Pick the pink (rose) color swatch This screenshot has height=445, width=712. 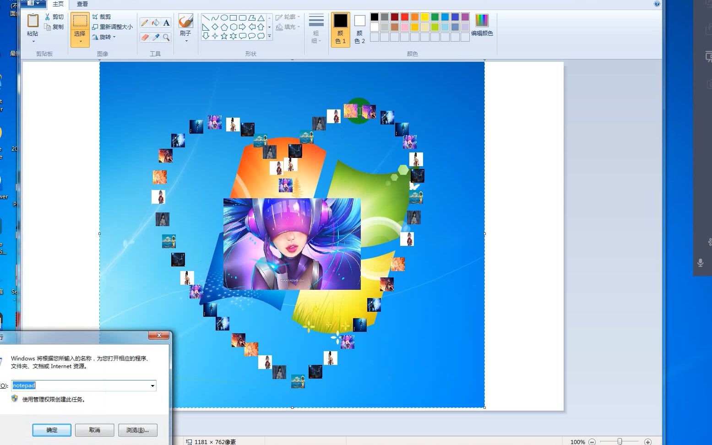pyautogui.click(x=405, y=27)
